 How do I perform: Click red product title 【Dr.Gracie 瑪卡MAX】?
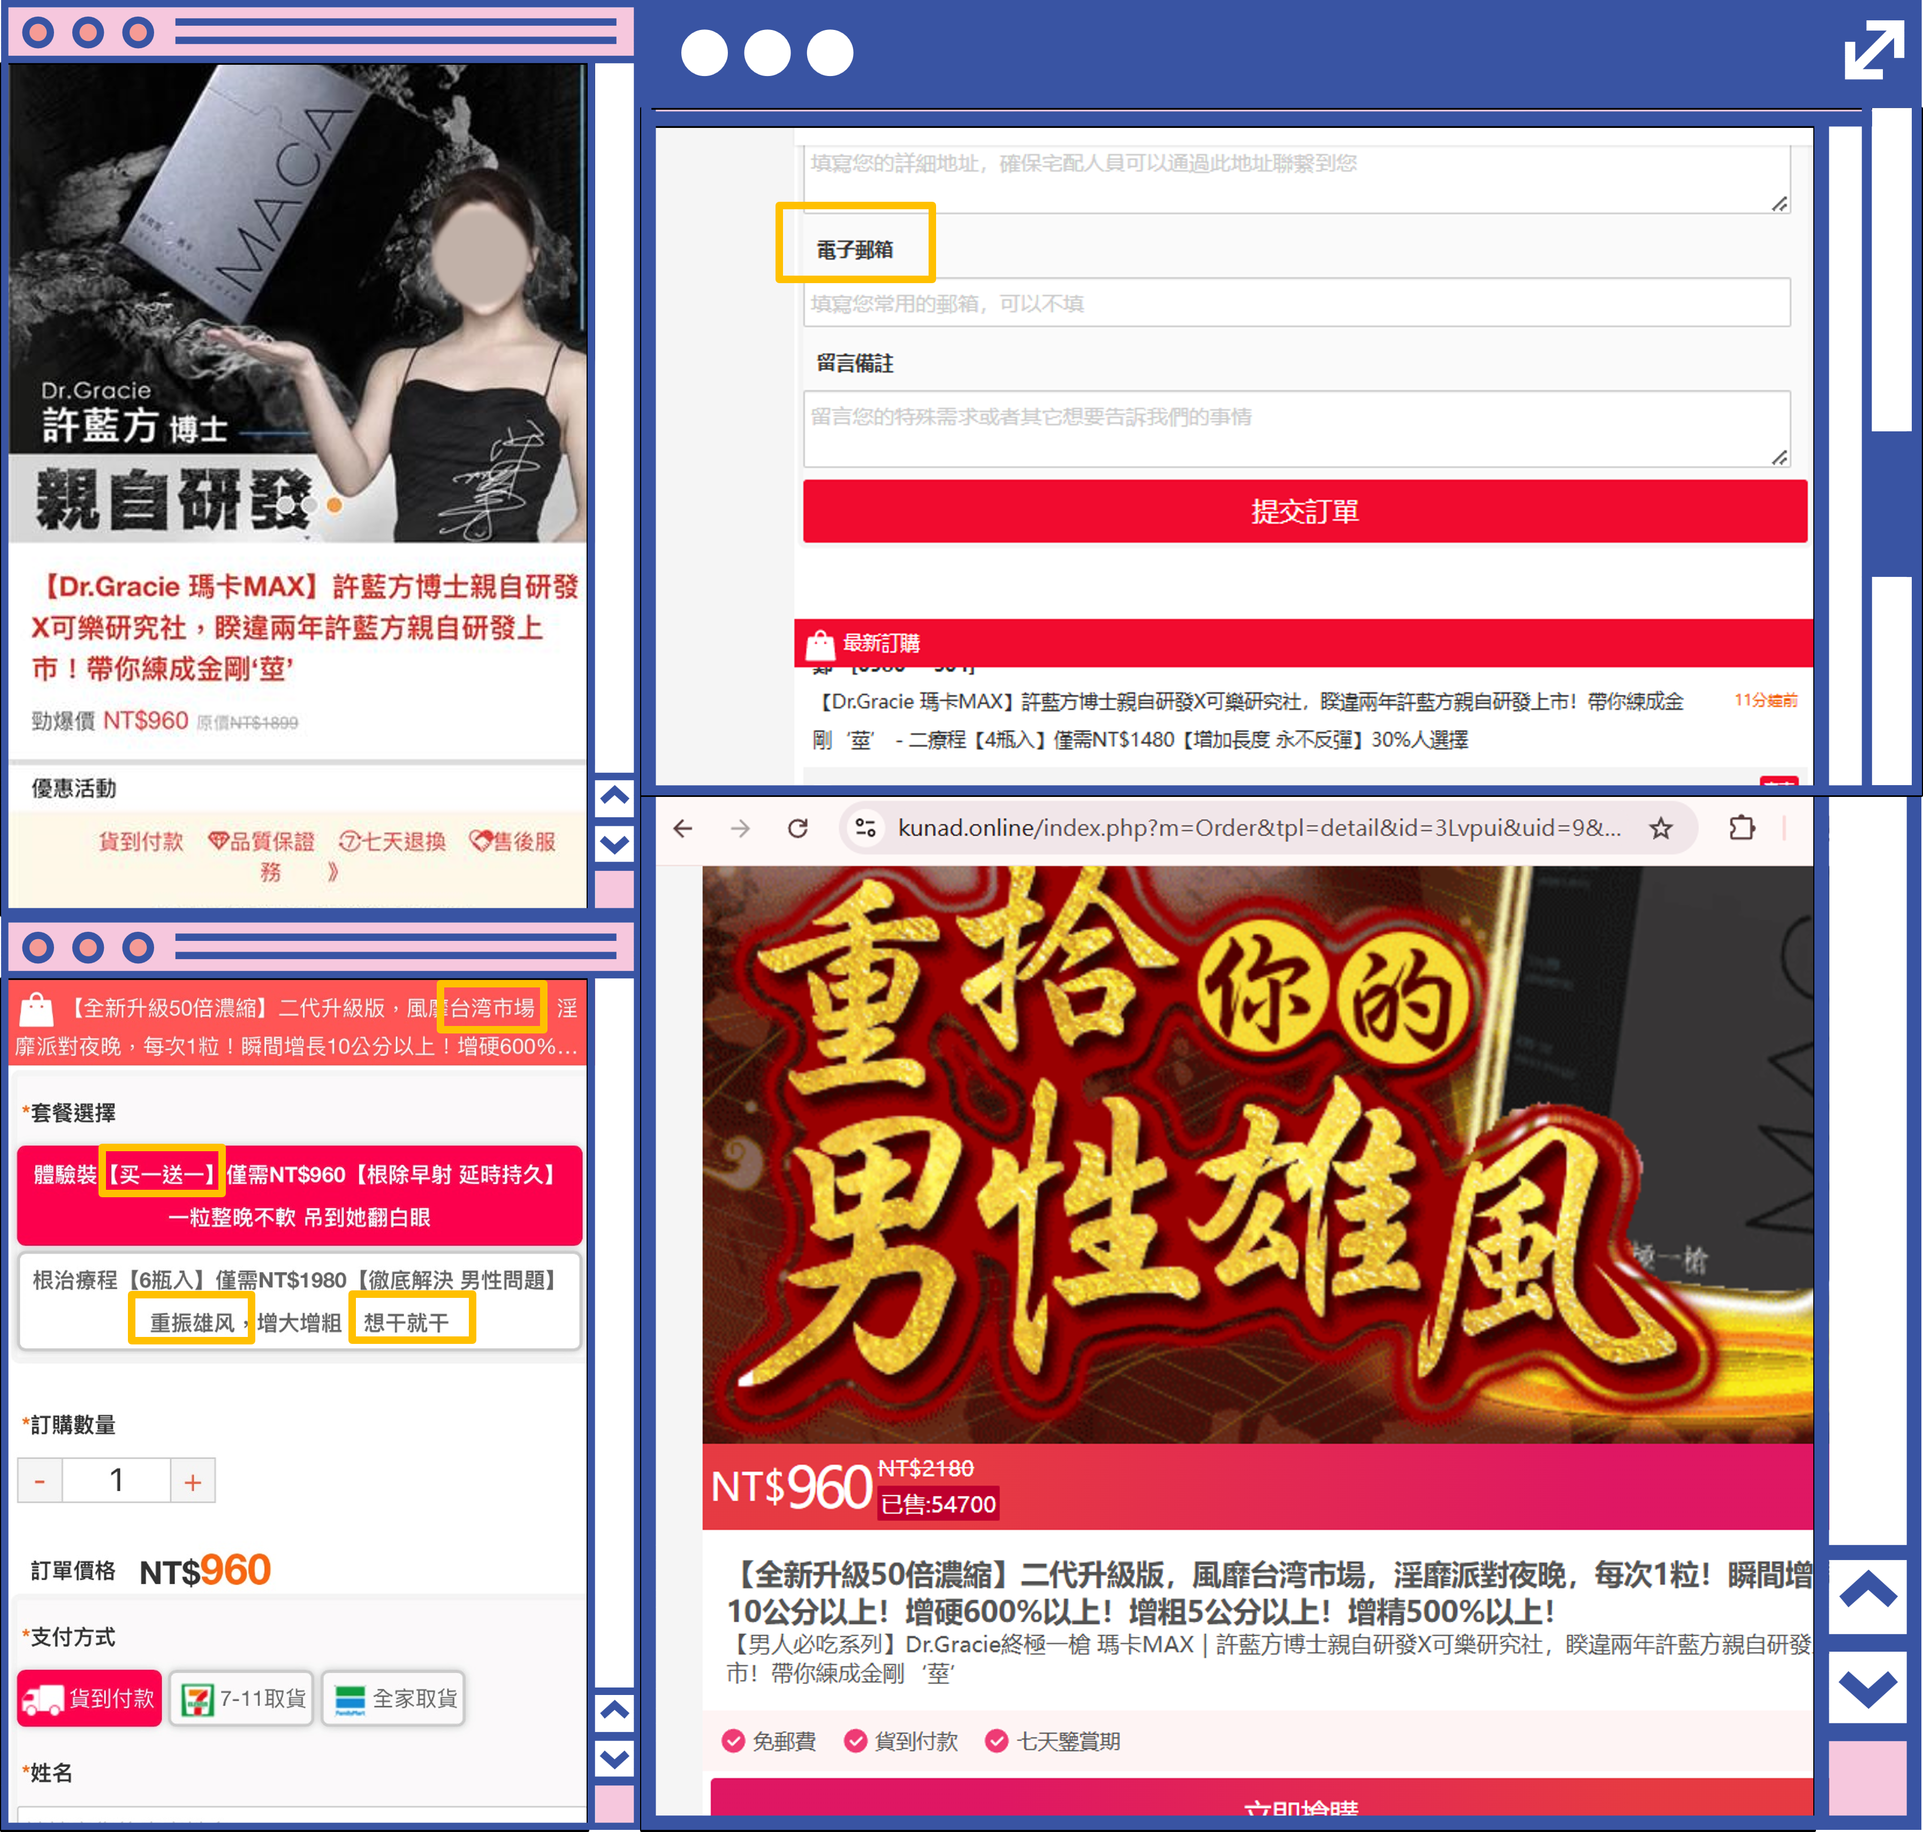click(x=306, y=628)
